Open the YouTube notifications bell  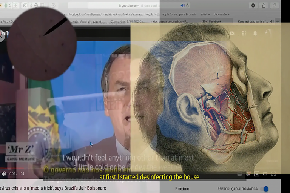[255, 33]
